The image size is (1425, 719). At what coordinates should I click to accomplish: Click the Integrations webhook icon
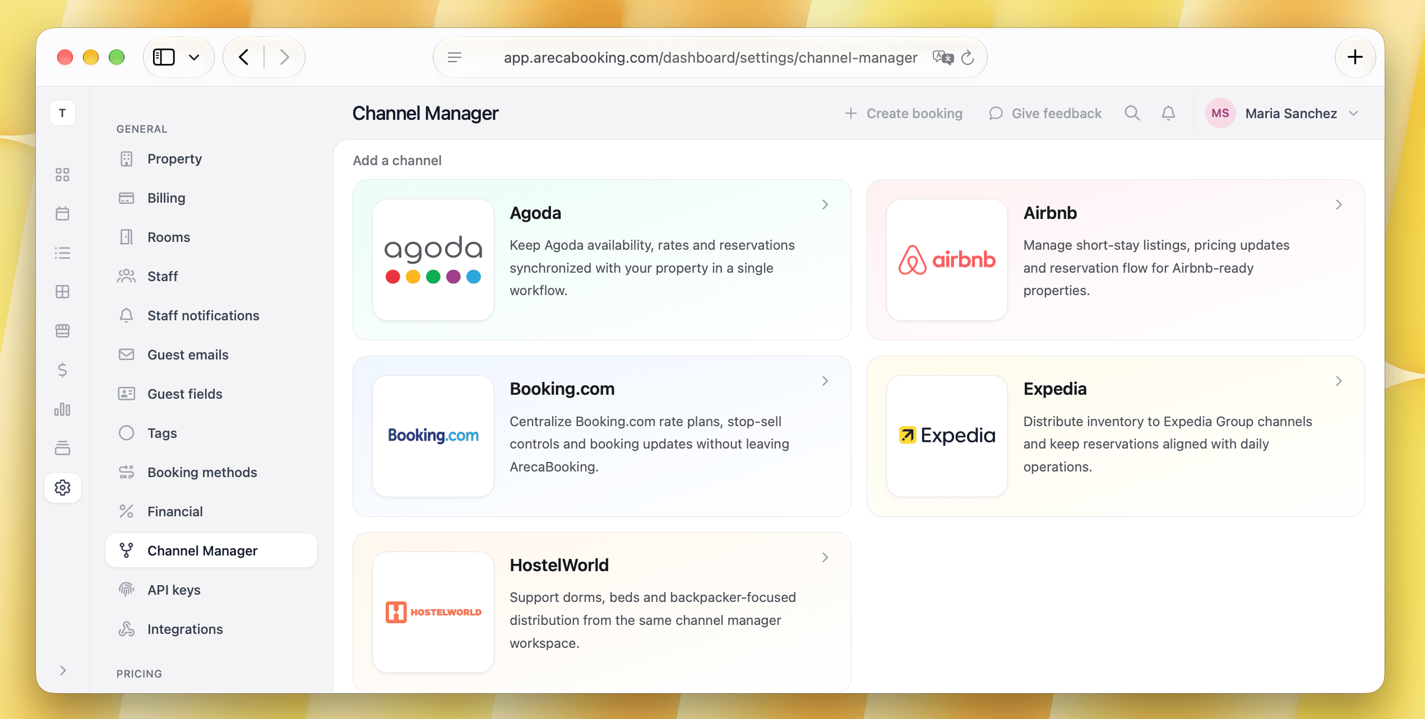coord(127,629)
